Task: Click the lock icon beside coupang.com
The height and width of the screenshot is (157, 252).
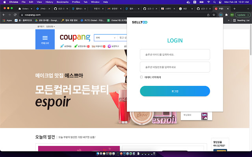Action: [x=22, y=15]
